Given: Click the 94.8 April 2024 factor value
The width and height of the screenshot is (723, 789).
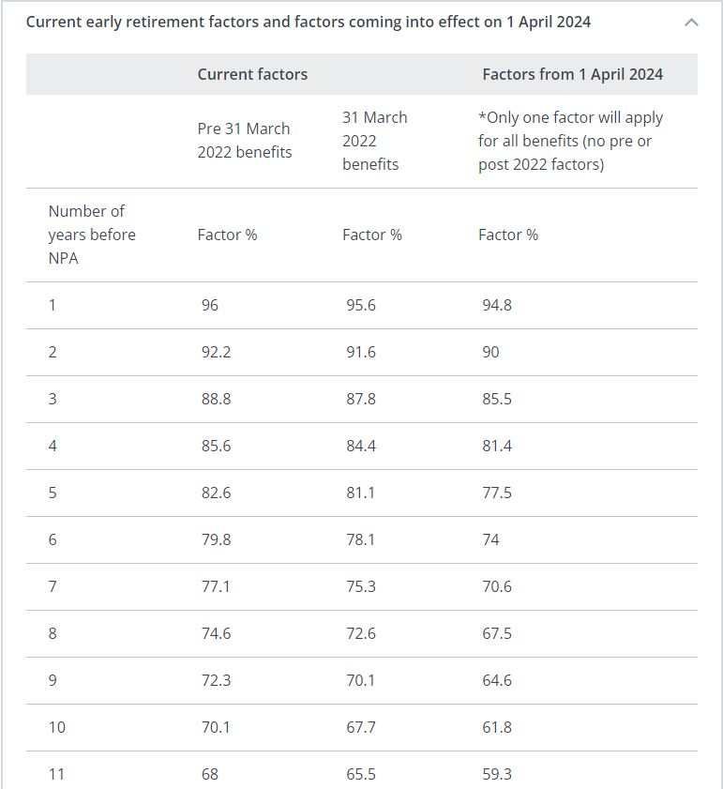Looking at the screenshot, I should click(x=497, y=305).
